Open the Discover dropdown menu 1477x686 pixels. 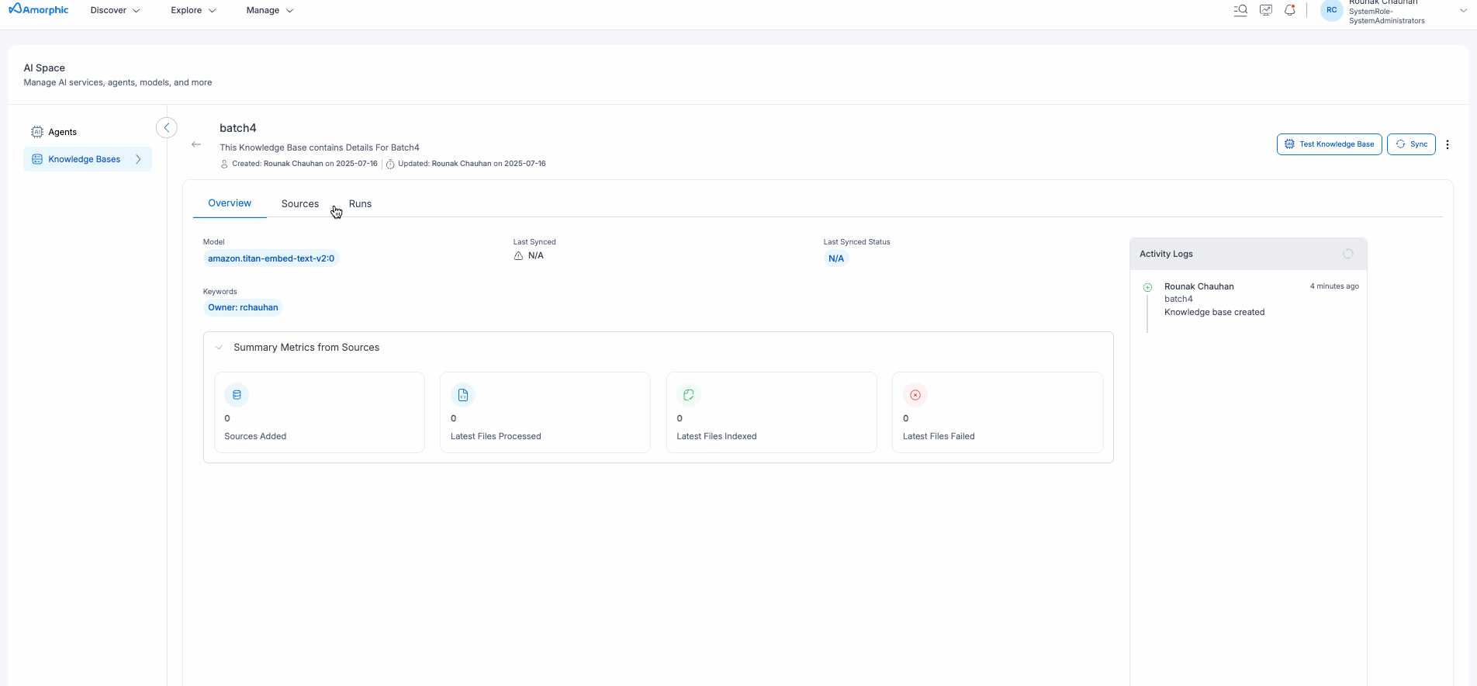click(x=115, y=11)
